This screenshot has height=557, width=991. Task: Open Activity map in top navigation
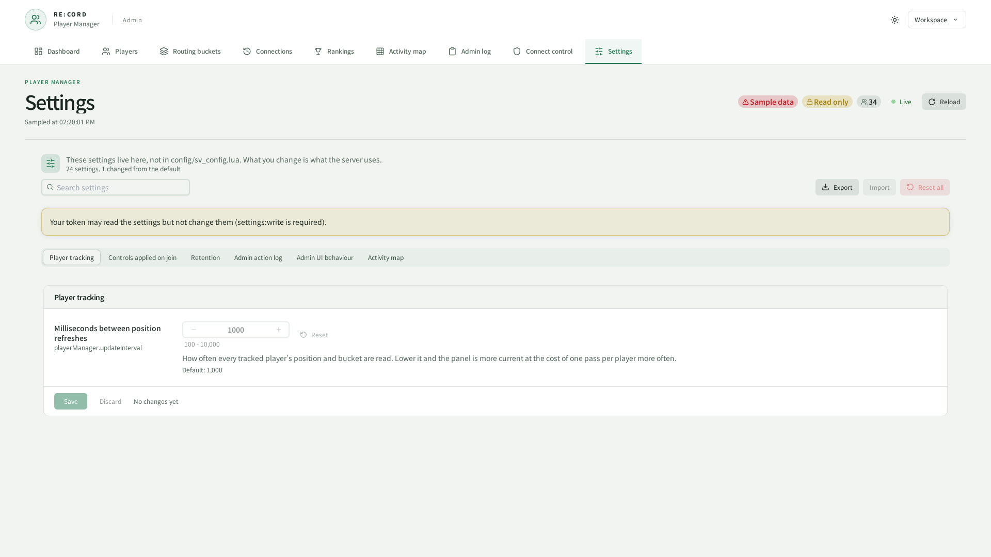tap(401, 51)
